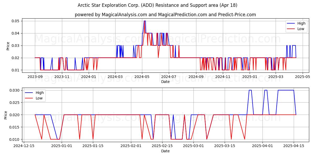This screenshot has height=157, width=315.
Task: Click the 2025-03-15 x-axis tick label
Action: point(225,146)
